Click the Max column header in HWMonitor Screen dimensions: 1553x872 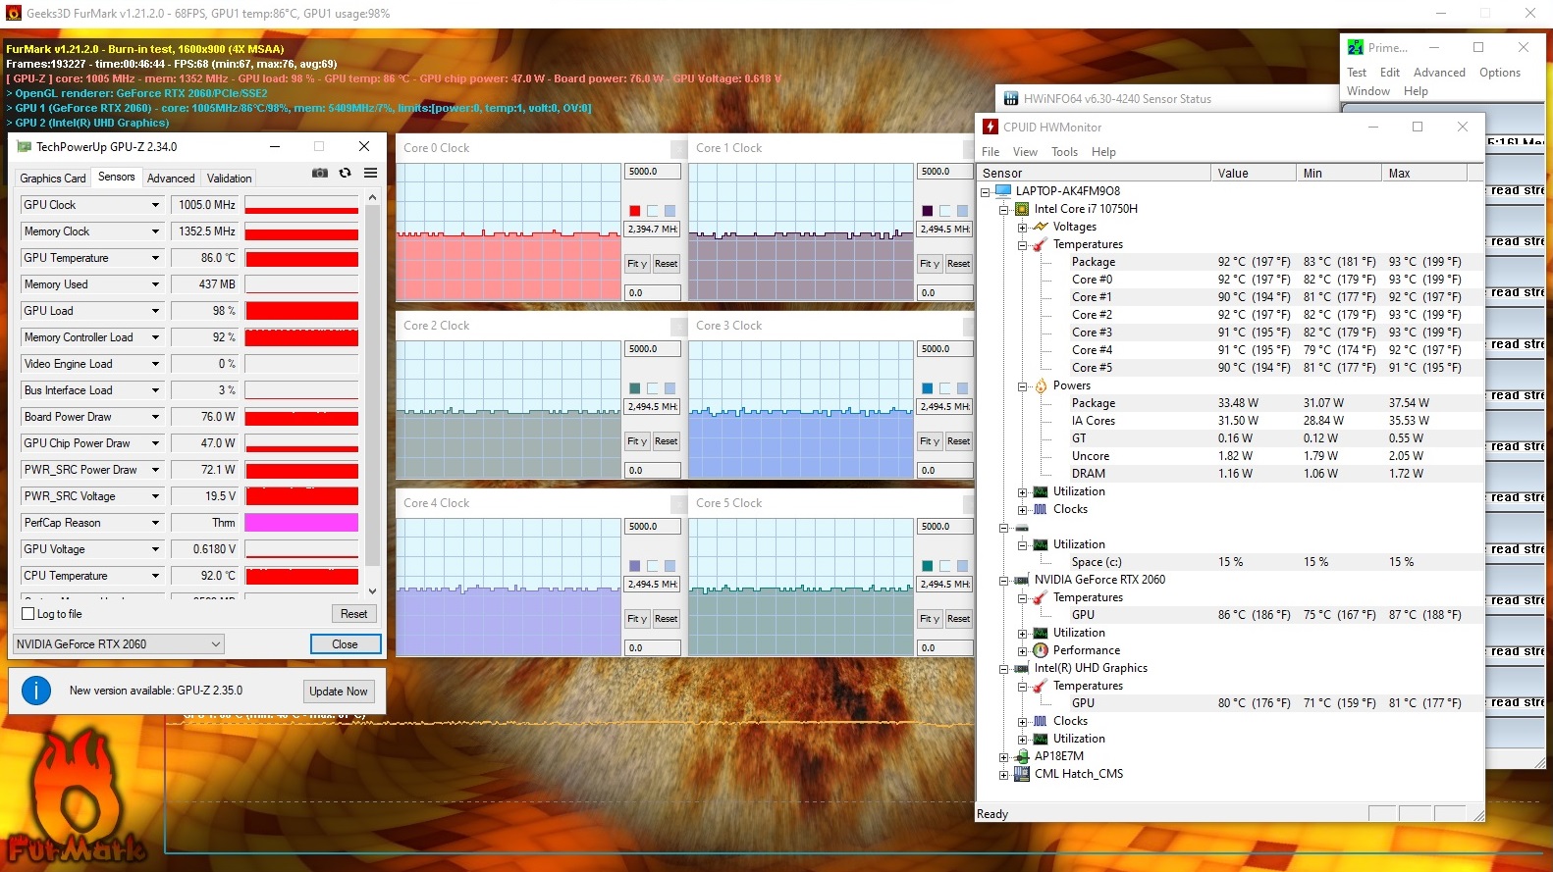pyautogui.click(x=1424, y=174)
